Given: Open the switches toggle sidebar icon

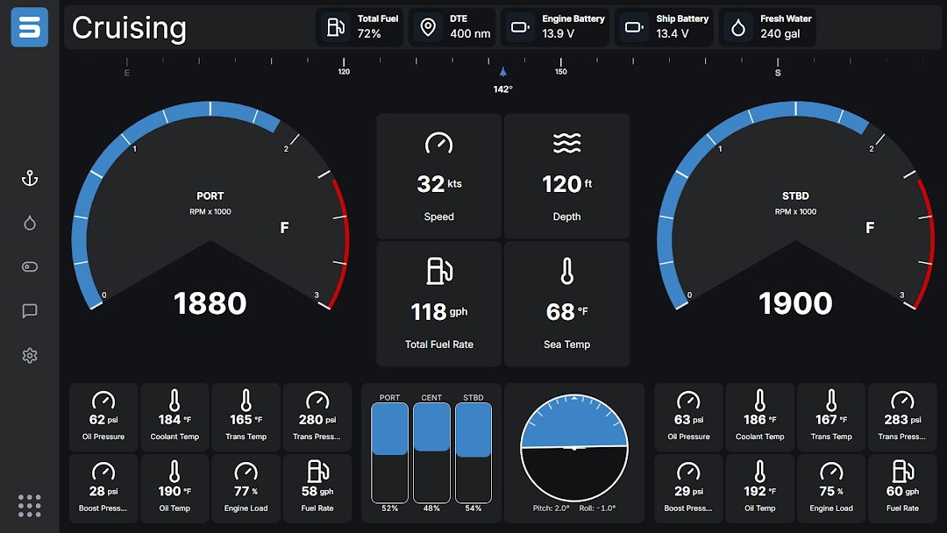Looking at the screenshot, I should click(30, 266).
